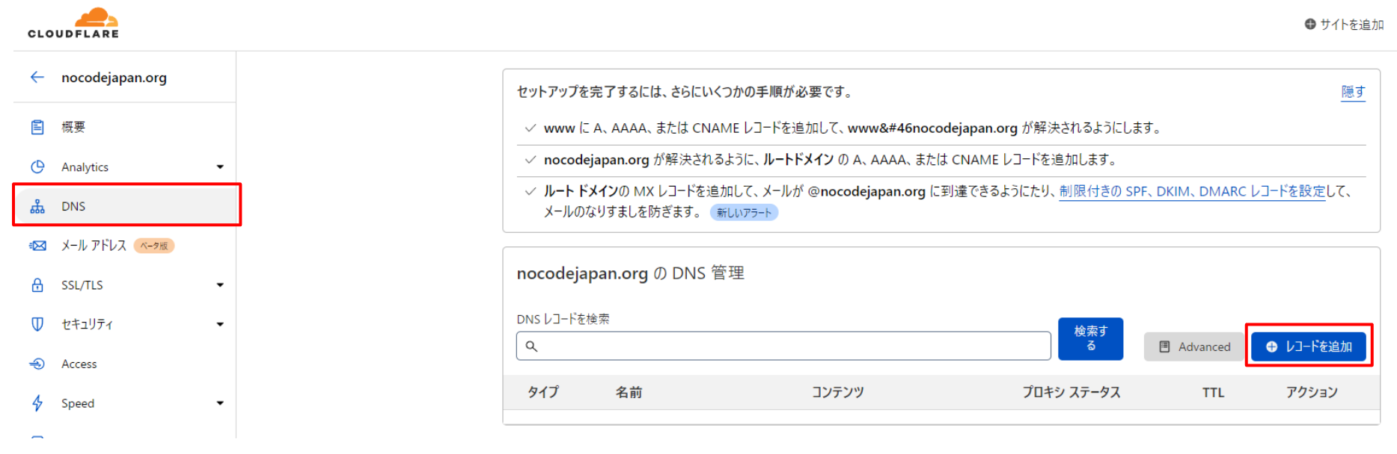The height and width of the screenshot is (454, 1397).
Task: Click the DNS レコードを検索 search field
Action: tap(783, 346)
